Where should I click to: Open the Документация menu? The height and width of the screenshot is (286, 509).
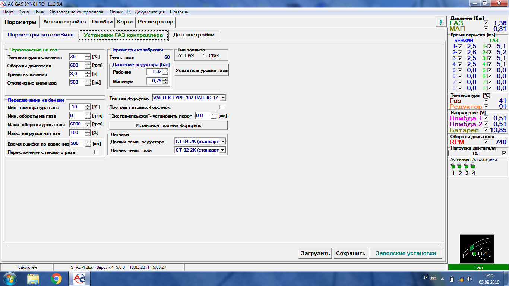point(149,12)
